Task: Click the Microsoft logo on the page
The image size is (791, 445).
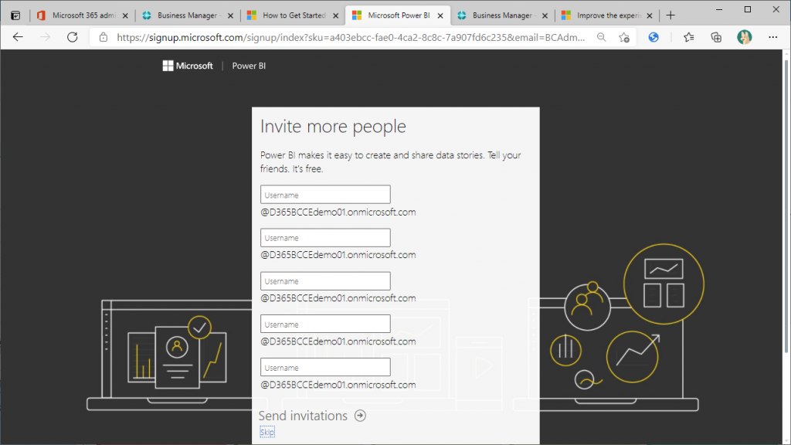Action: click(188, 66)
